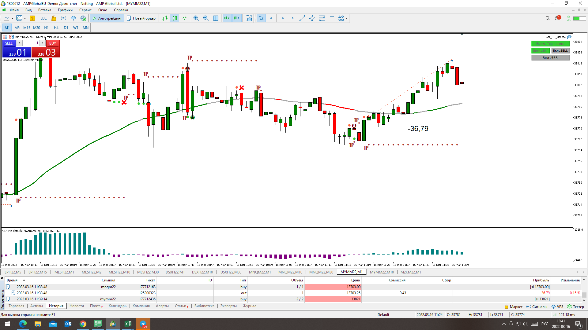
Task: Expand the objects shapes dropdown arrow
Action: click(347, 18)
